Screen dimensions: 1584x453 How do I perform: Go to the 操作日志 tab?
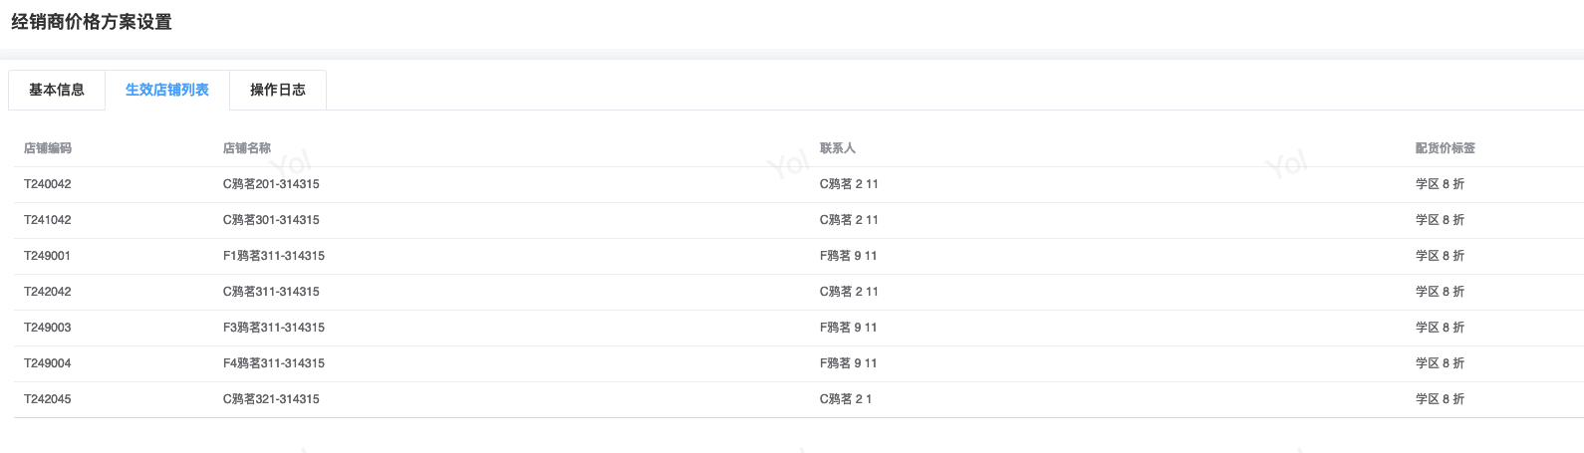coord(278,90)
